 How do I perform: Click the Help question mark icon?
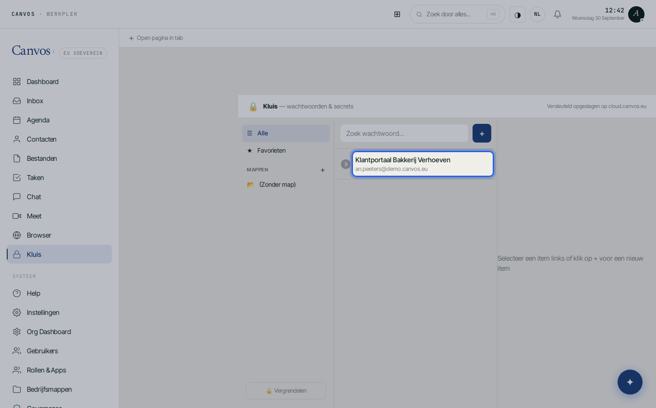point(17,293)
